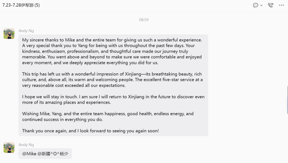Click the @Mike mention
Viewport: 288px width, 163px height.
click(29, 154)
